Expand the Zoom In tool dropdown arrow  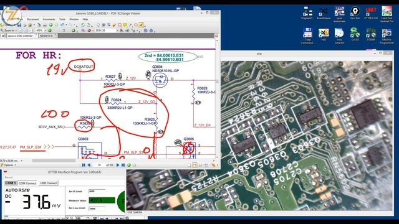[x=16, y=30]
